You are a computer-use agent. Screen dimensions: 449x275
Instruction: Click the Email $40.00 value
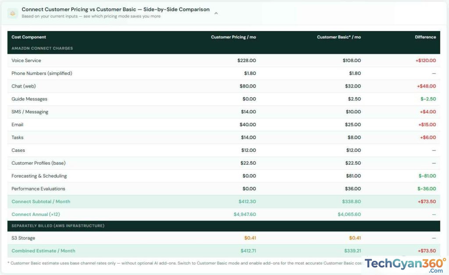tap(248, 125)
